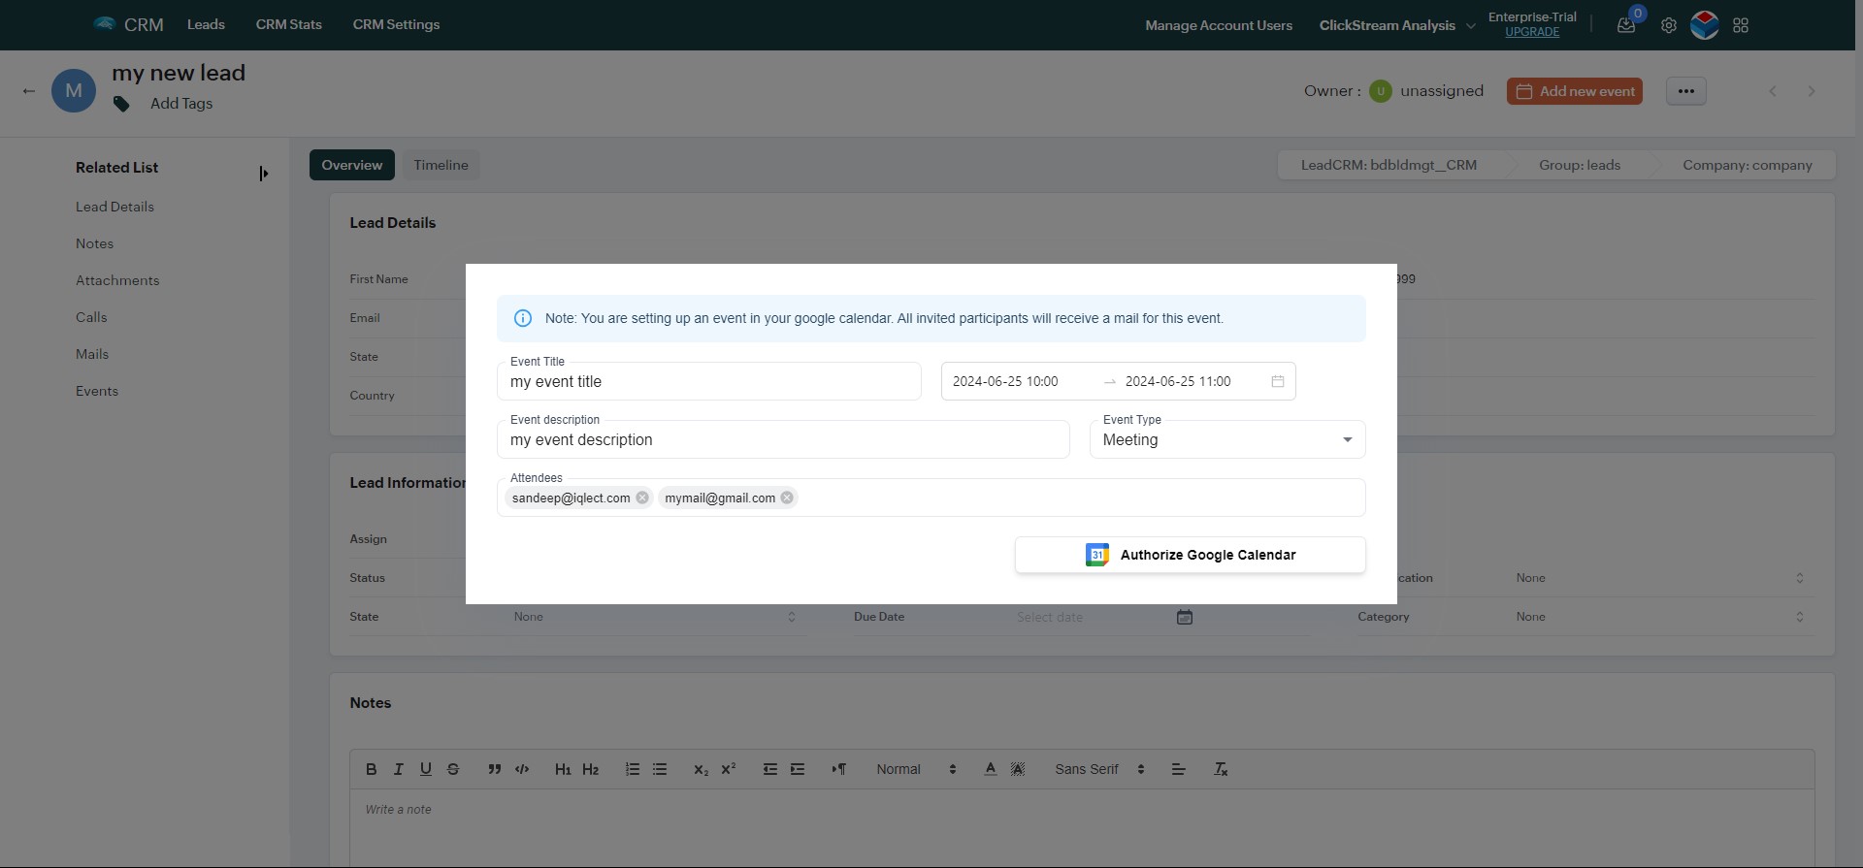This screenshot has width=1863, height=868.
Task: Open the user profile avatar menu
Action: tap(1705, 25)
